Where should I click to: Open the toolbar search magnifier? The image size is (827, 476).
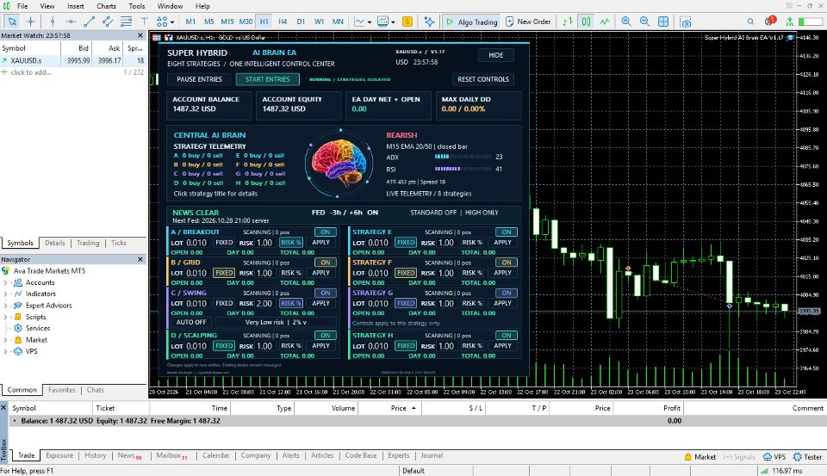click(x=750, y=22)
